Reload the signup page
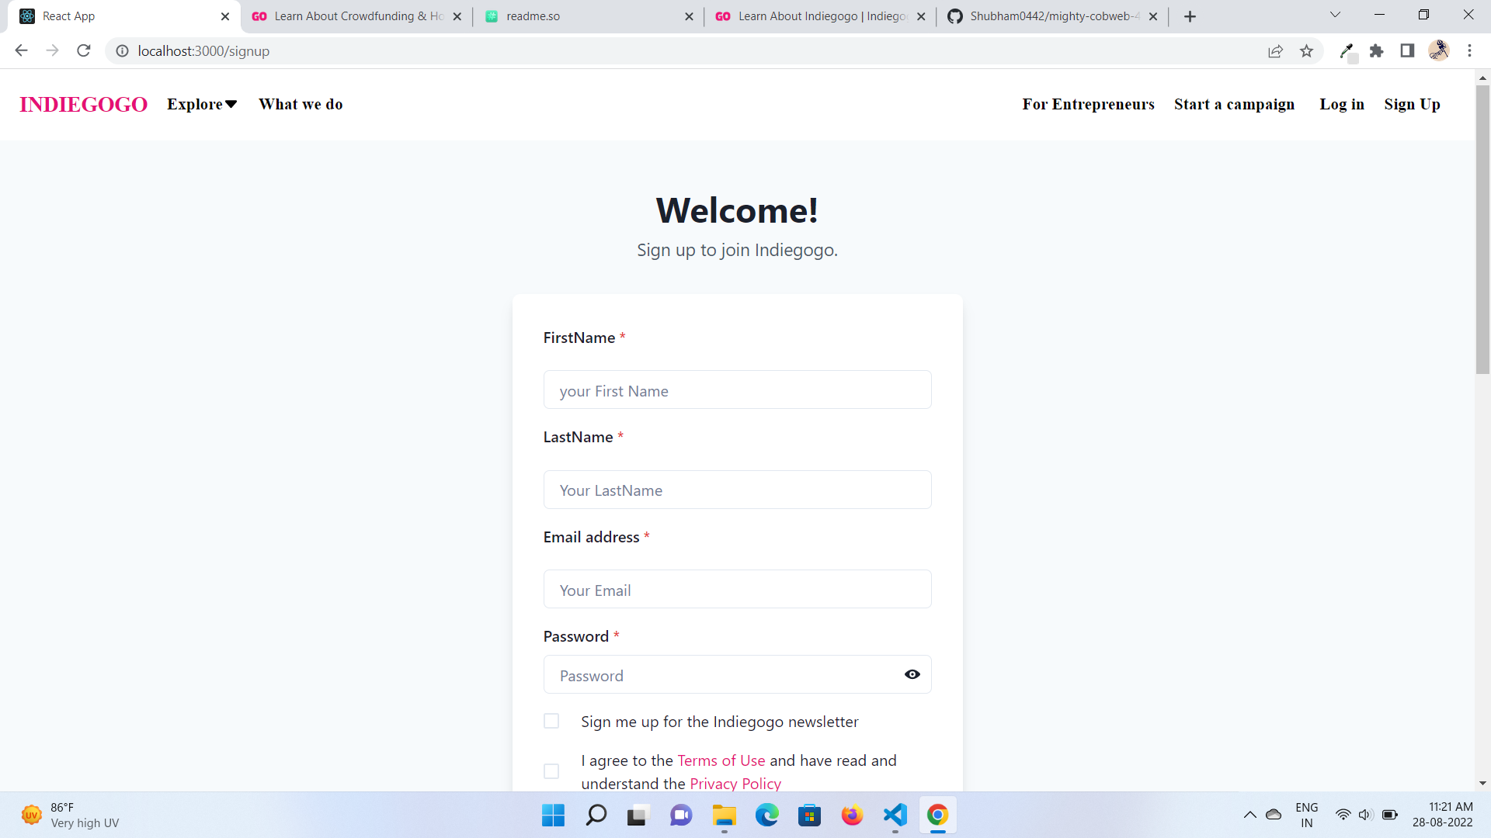The height and width of the screenshot is (838, 1491). click(x=84, y=50)
